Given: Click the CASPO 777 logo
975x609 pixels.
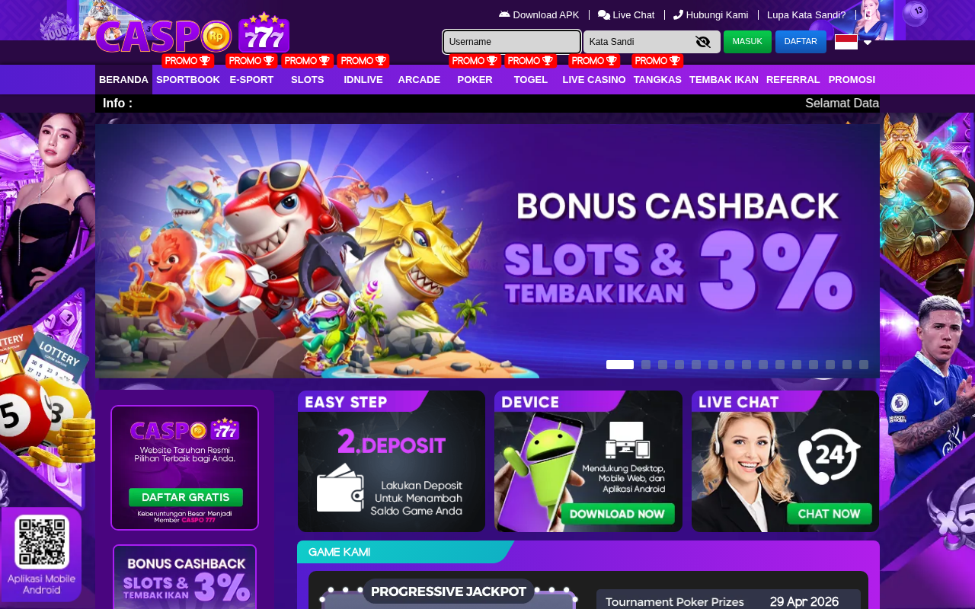Looking at the screenshot, I should click(x=193, y=34).
